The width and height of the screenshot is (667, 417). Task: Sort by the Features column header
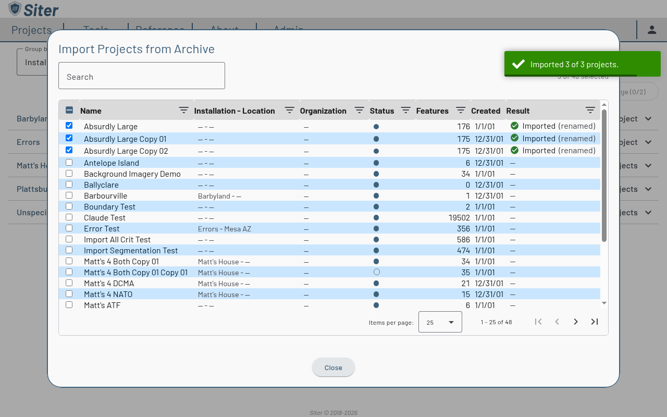pos(432,111)
